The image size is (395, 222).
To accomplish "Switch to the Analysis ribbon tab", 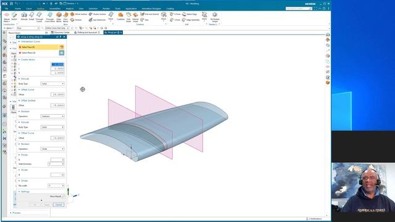I will pos(70,9).
